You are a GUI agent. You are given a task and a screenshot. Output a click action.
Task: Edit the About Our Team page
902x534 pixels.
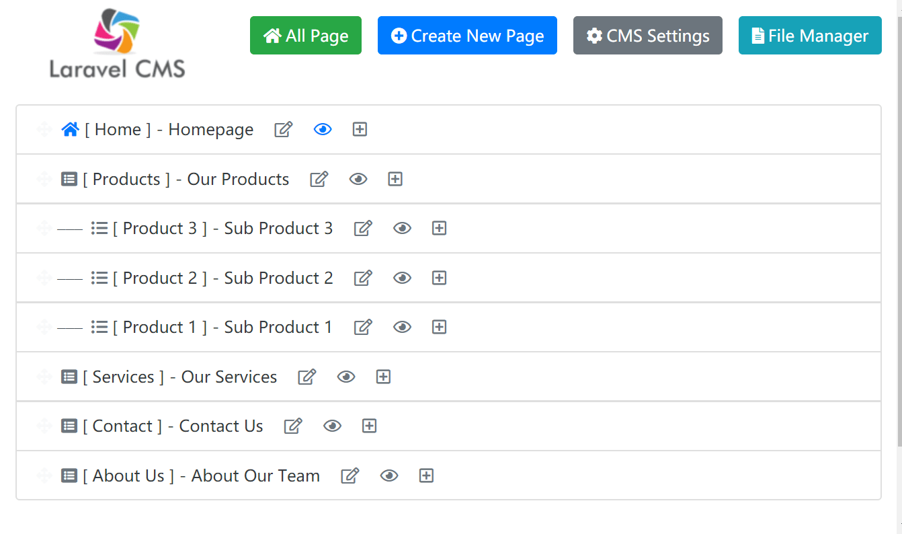350,476
